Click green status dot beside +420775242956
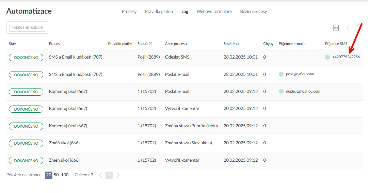Screen dimensions: 368x193 (327, 57)
